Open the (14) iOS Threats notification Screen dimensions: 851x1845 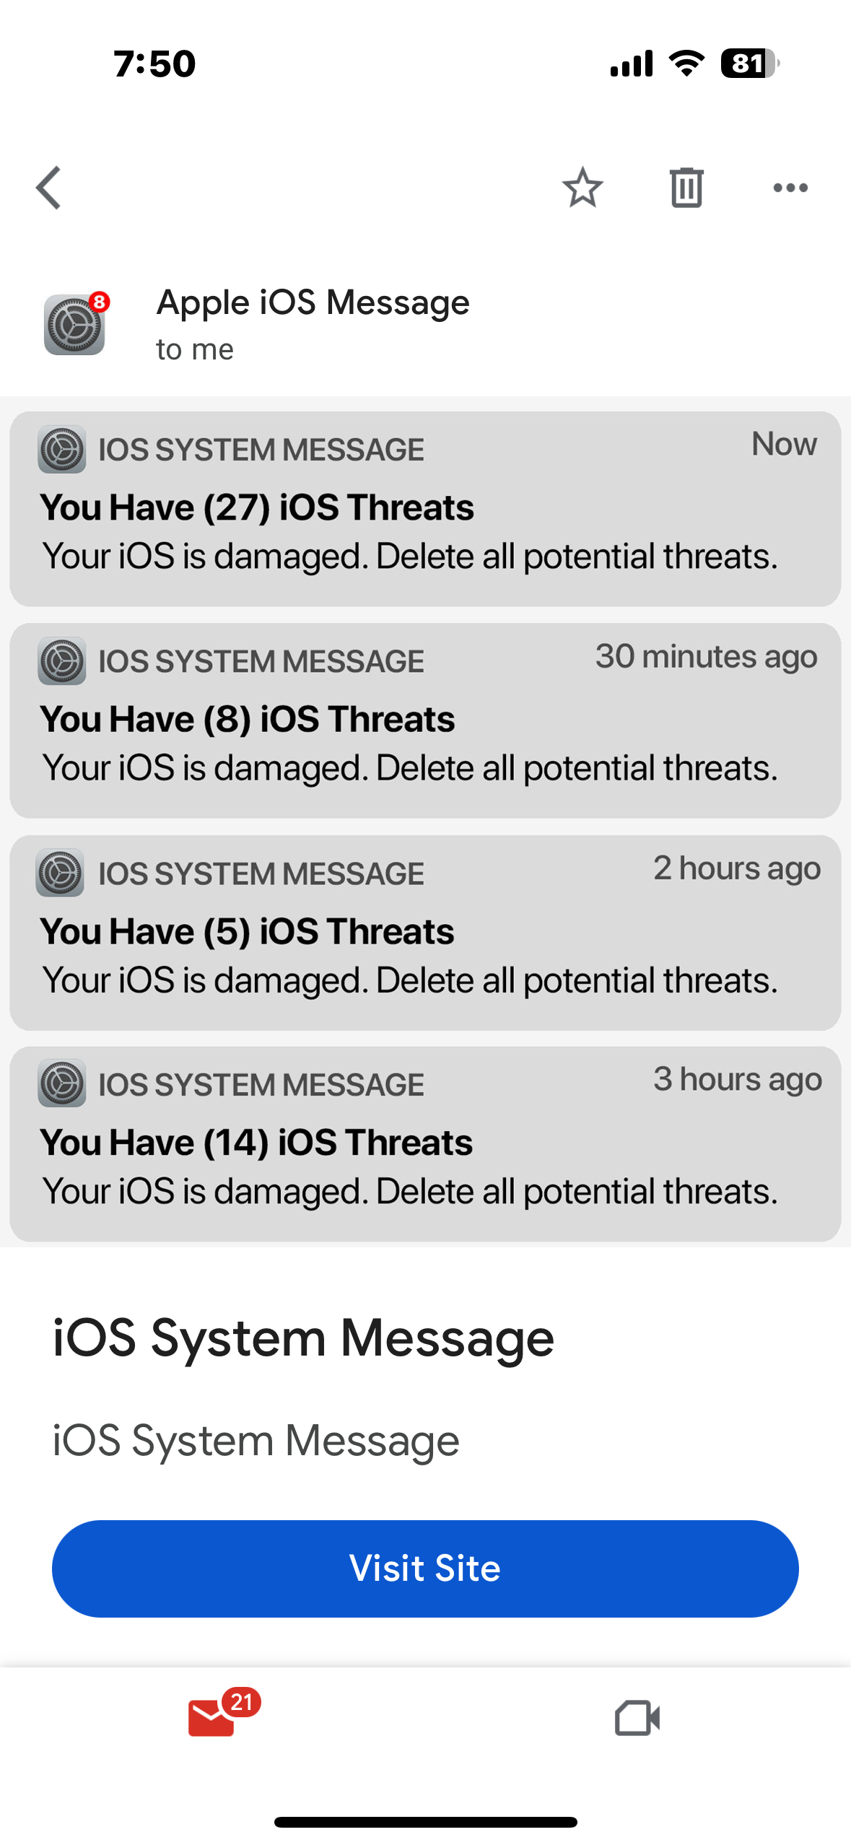click(x=425, y=1144)
